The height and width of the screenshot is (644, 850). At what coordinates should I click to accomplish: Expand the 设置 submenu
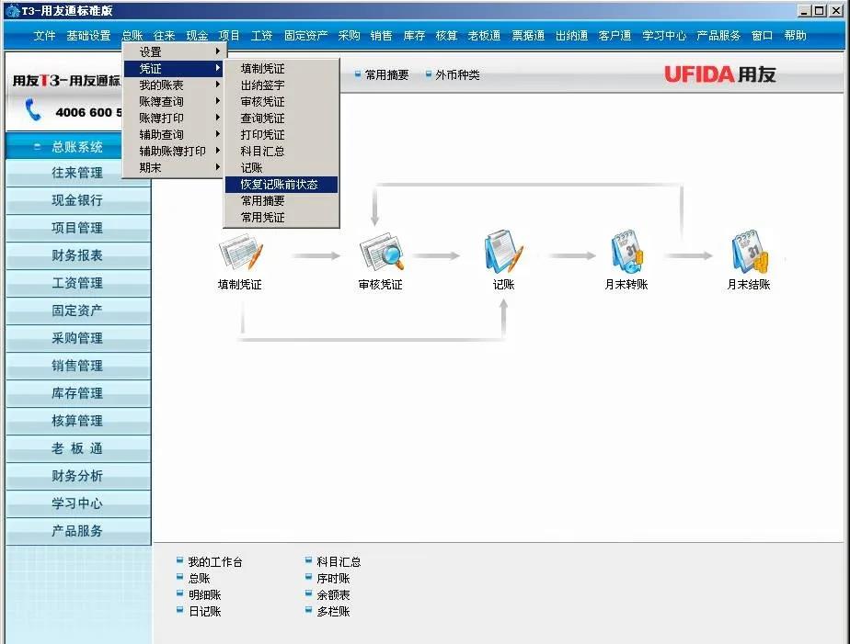[x=175, y=52]
